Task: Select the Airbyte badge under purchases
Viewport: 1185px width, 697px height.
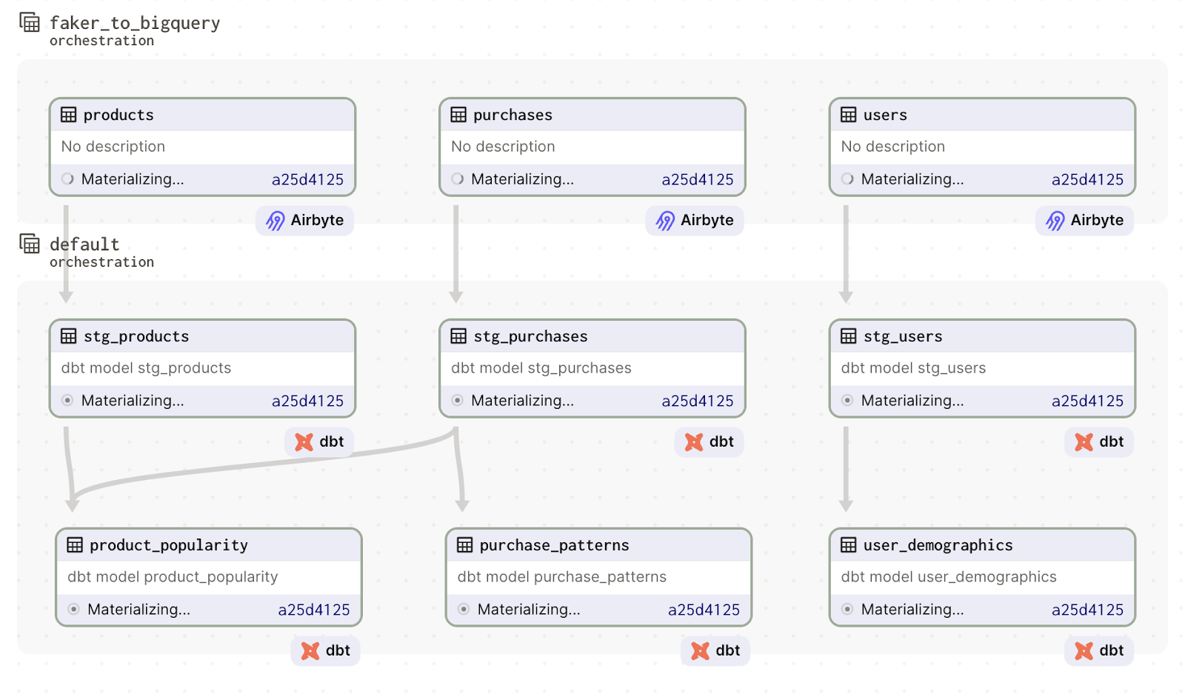Action: point(693,220)
